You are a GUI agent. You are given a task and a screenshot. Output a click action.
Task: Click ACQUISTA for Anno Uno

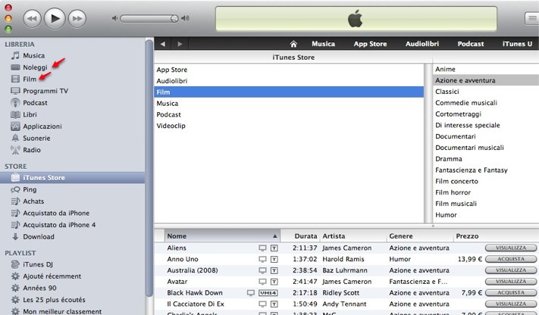[511, 259]
